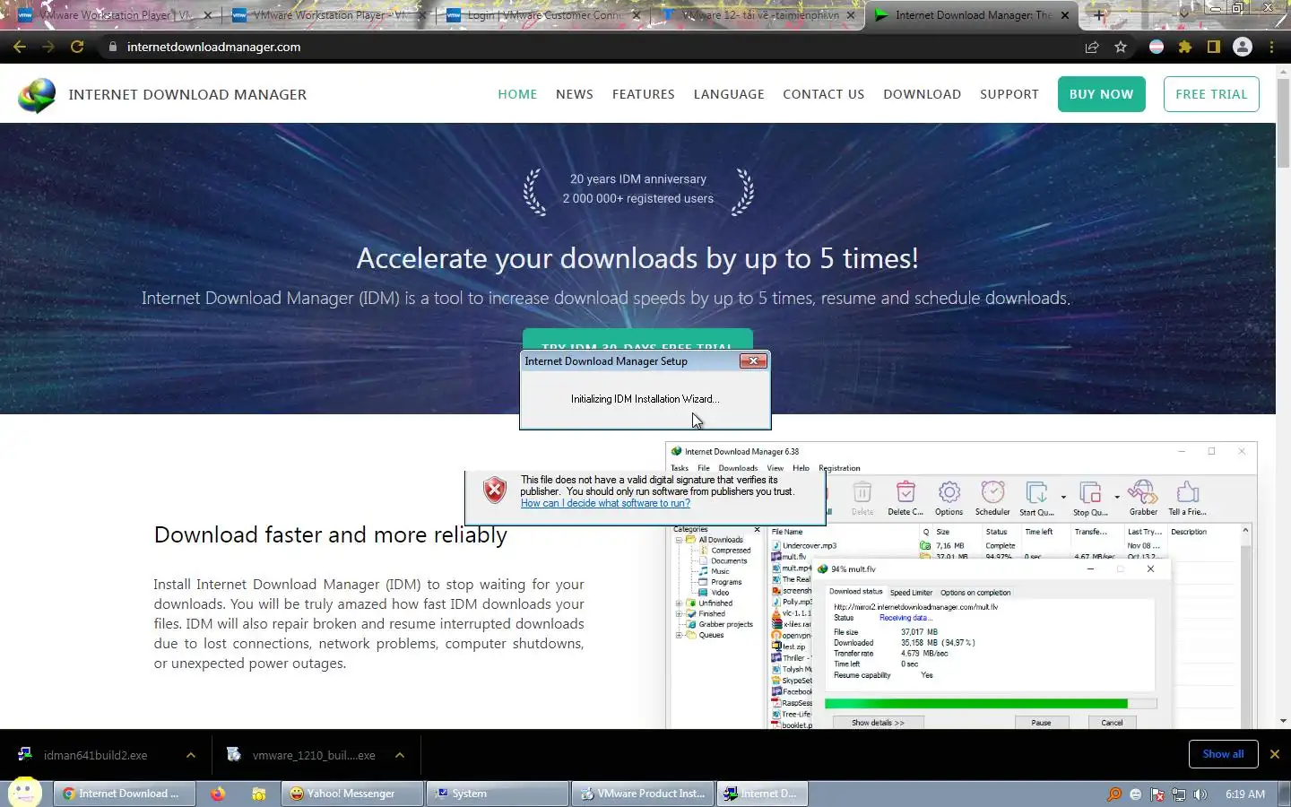Open the Start Queue dropdown arrow
The width and height of the screenshot is (1291, 807).
tap(1063, 496)
